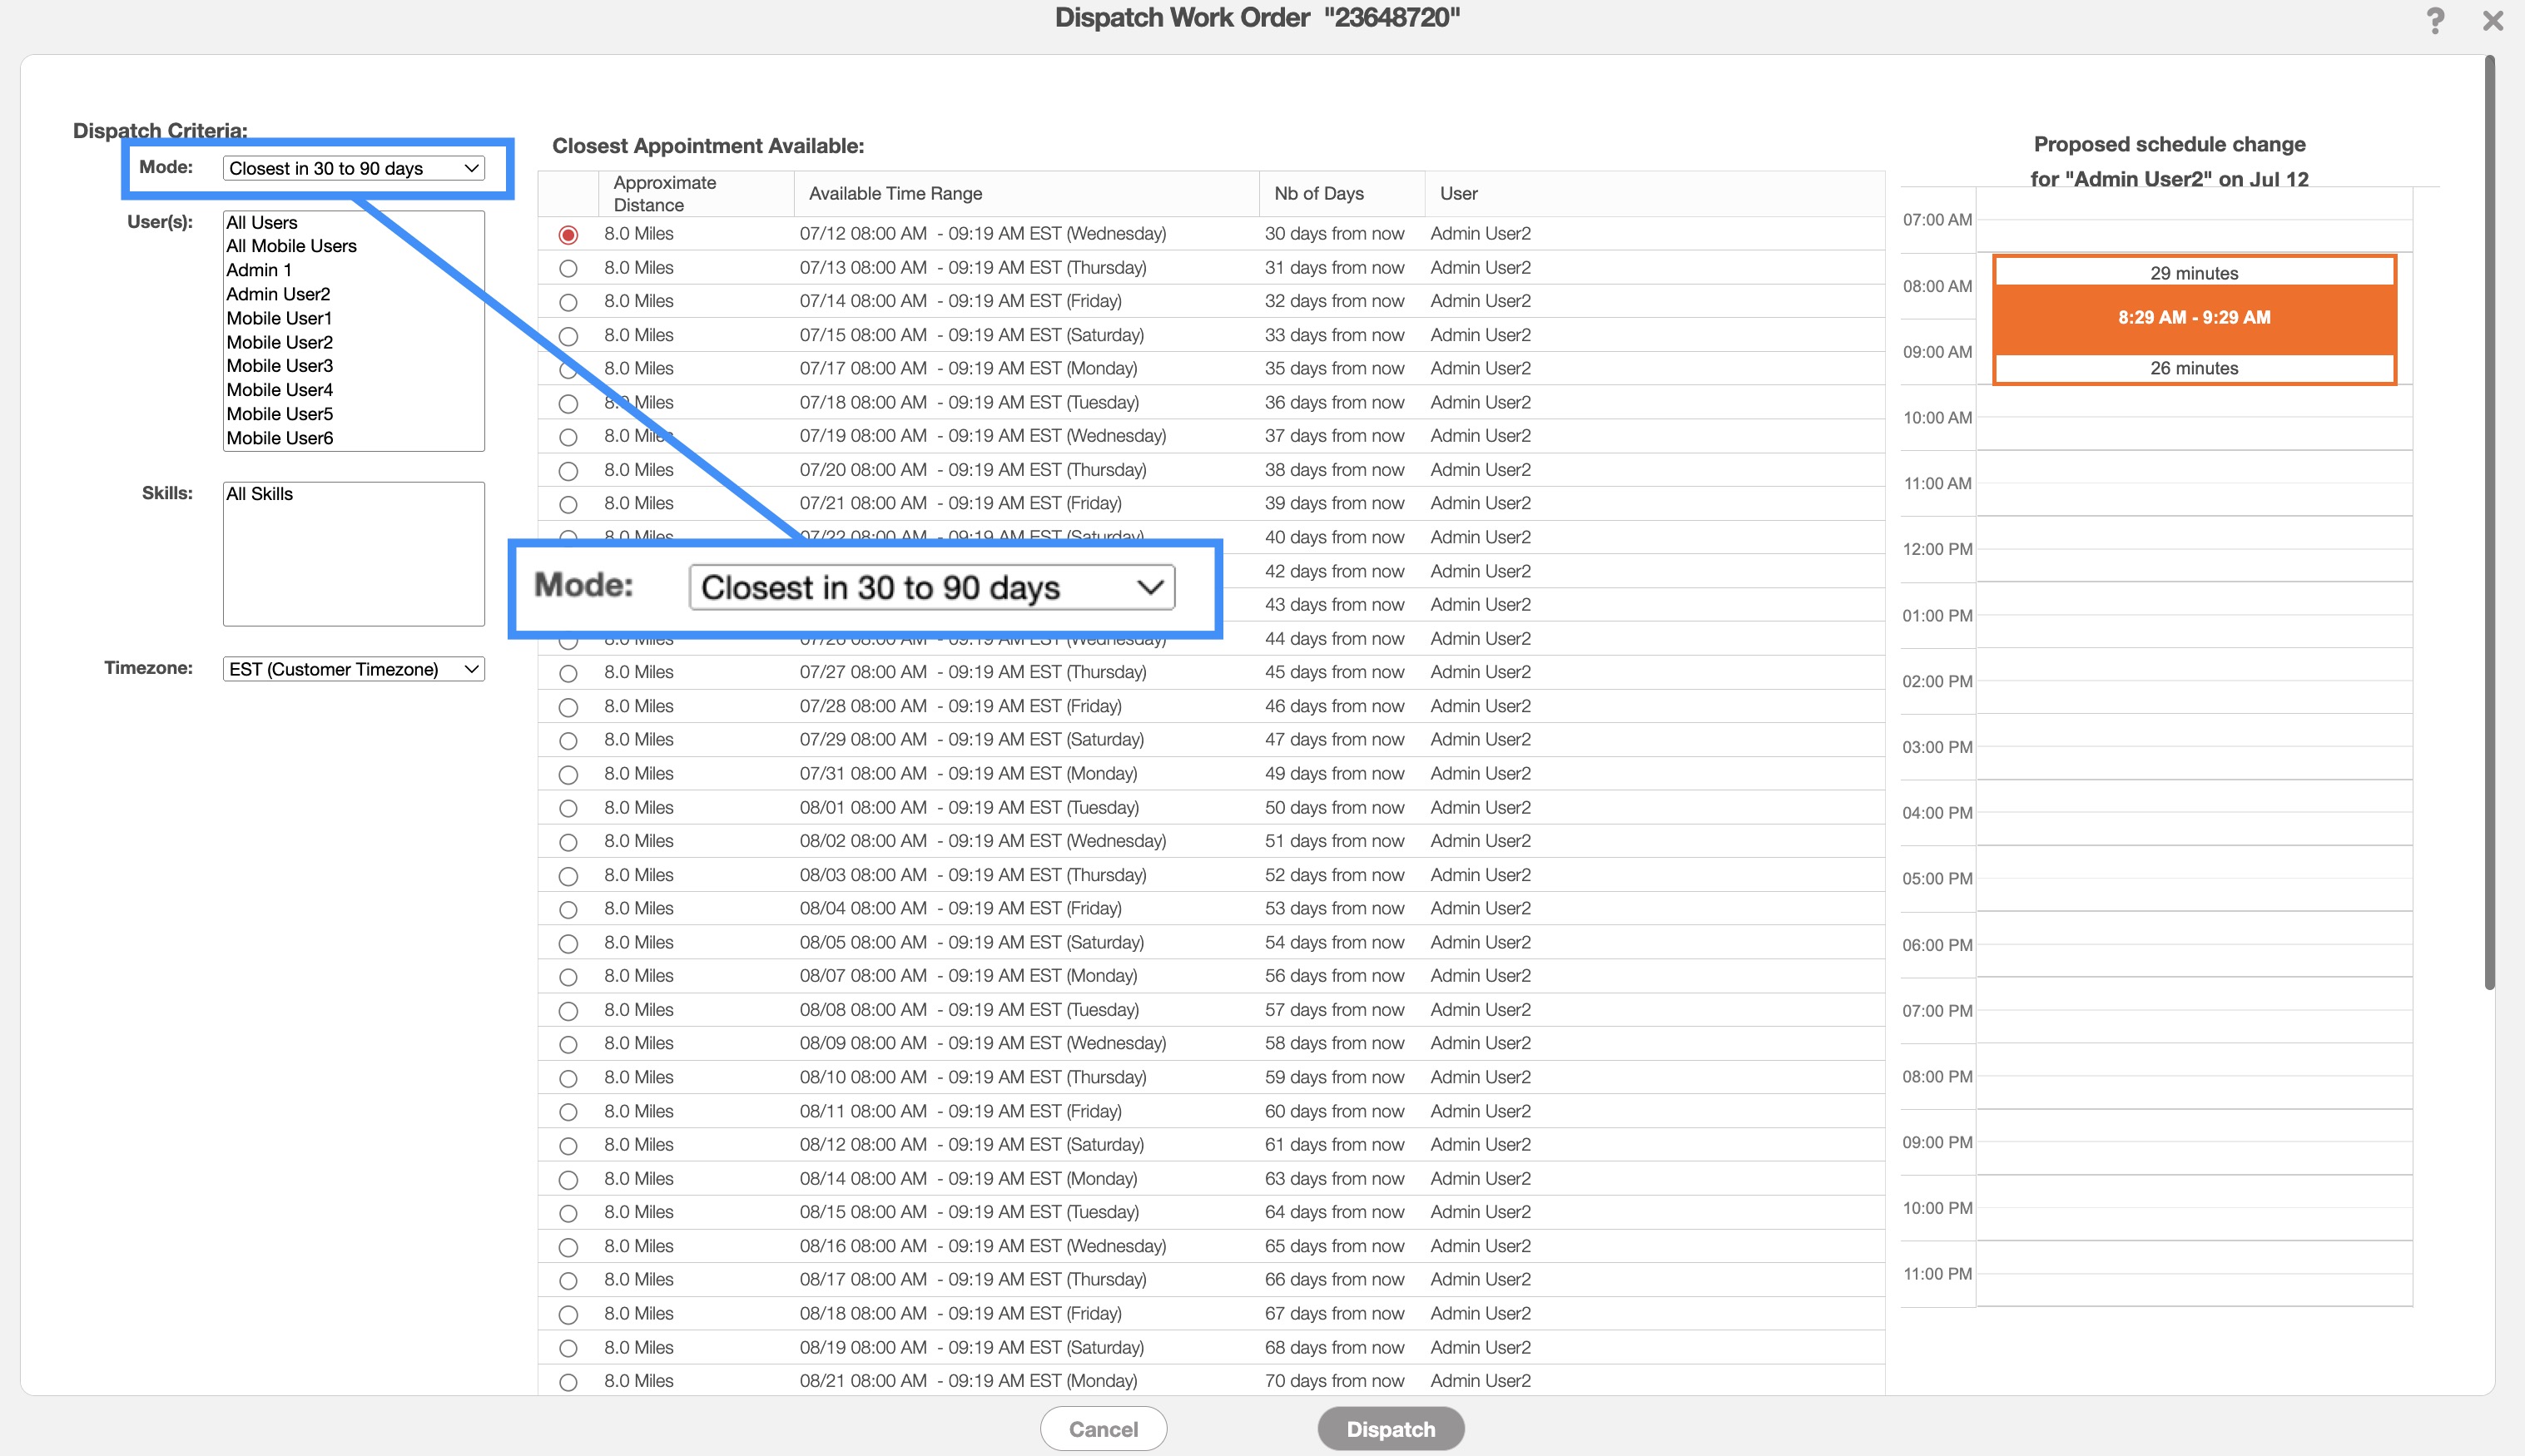Click the help question mark icon
This screenshot has height=1456, width=2525.
(2435, 21)
